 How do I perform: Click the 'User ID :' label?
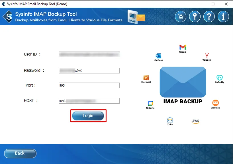coord(32,54)
